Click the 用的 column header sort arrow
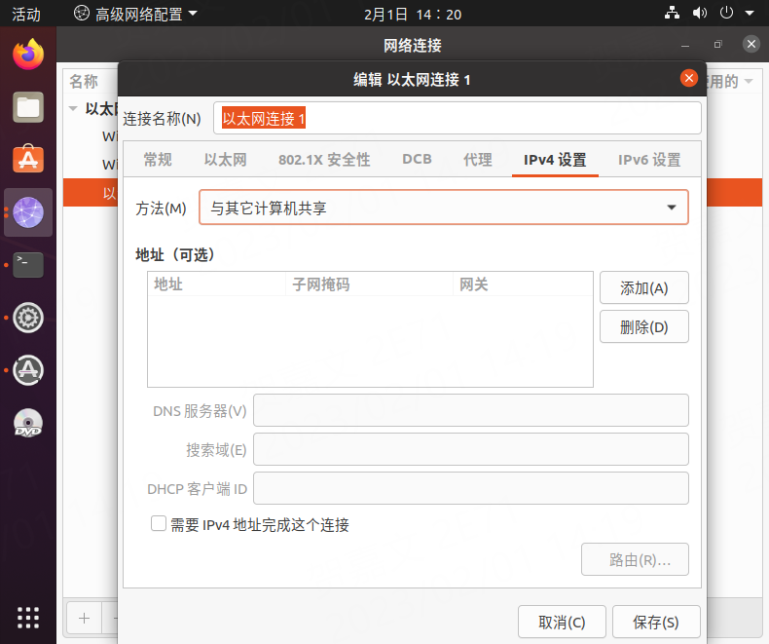 click(749, 82)
